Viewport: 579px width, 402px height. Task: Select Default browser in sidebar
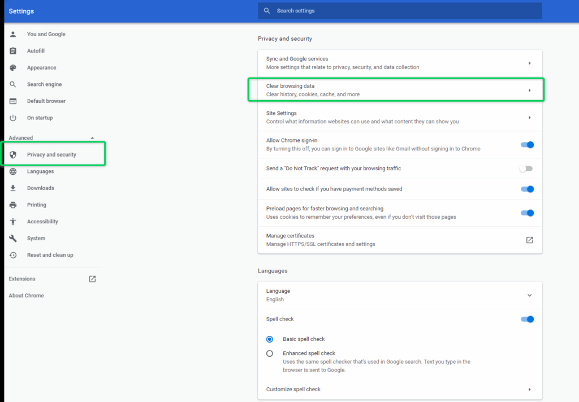46,101
